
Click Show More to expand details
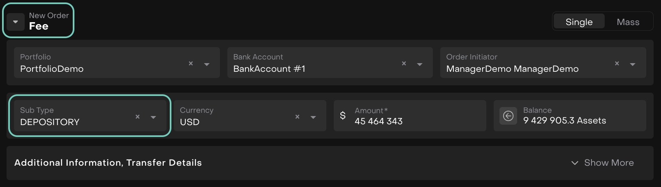point(603,163)
